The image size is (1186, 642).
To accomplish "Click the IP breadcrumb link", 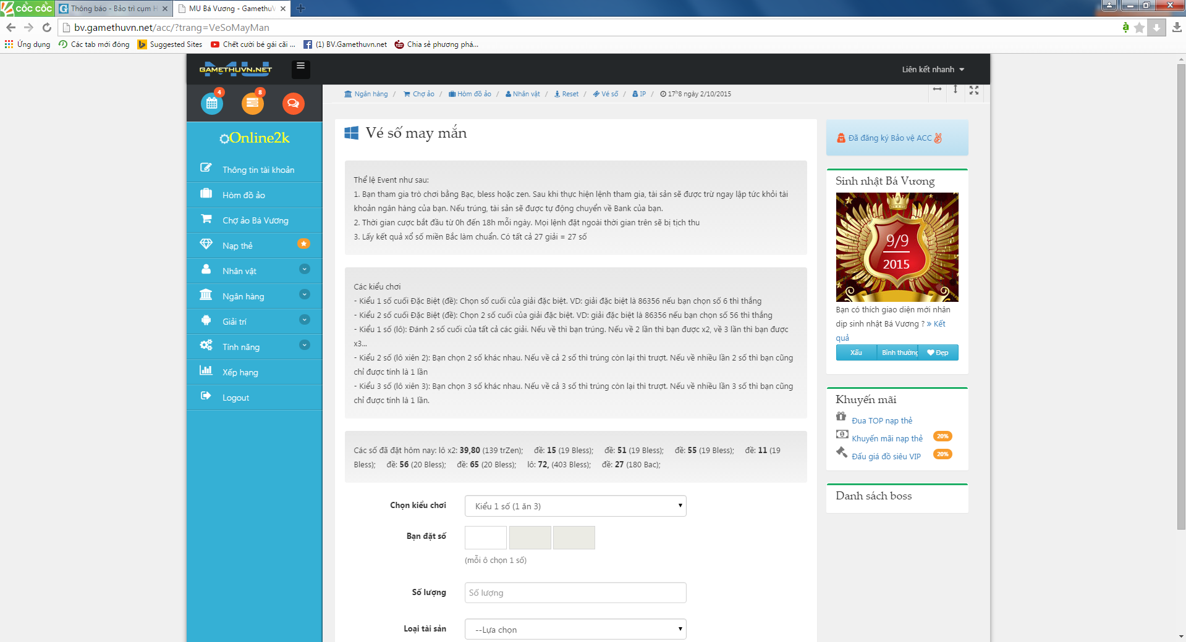I will pos(639,94).
